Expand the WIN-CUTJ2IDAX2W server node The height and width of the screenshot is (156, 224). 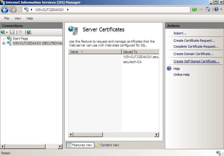(4, 43)
